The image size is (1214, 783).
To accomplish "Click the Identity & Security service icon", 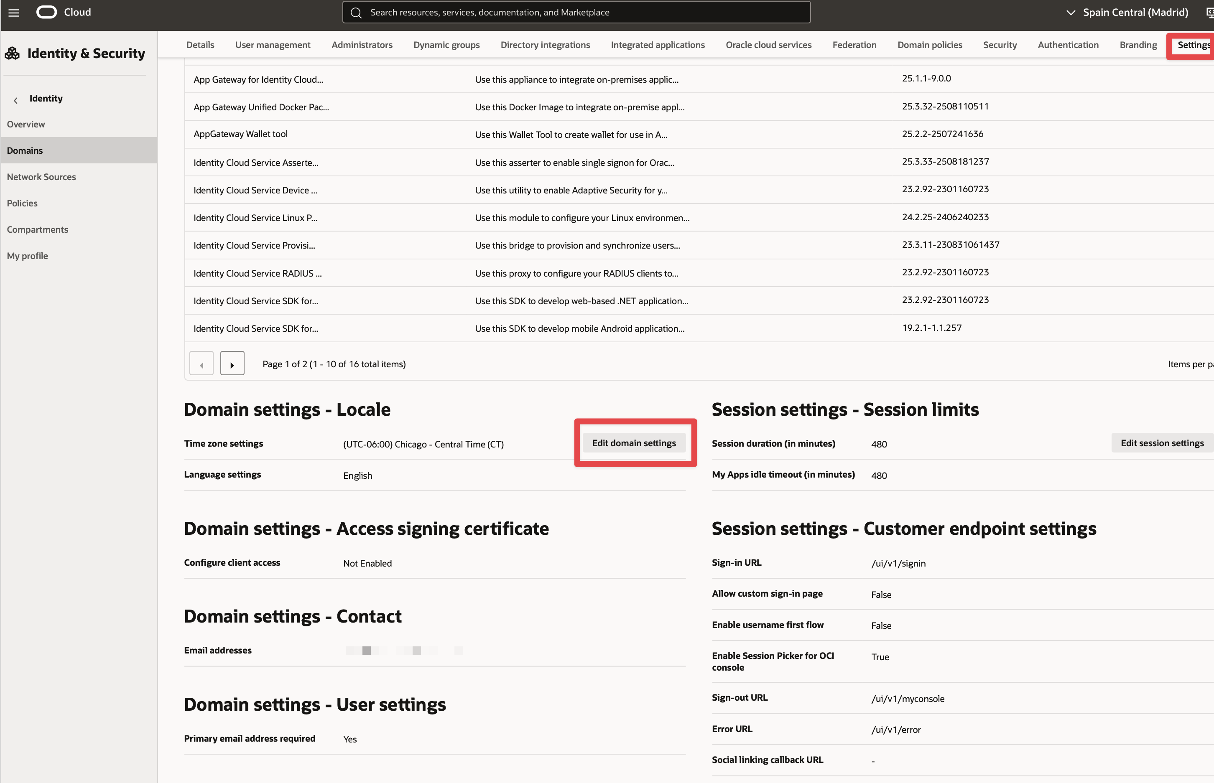I will pyautogui.click(x=12, y=53).
